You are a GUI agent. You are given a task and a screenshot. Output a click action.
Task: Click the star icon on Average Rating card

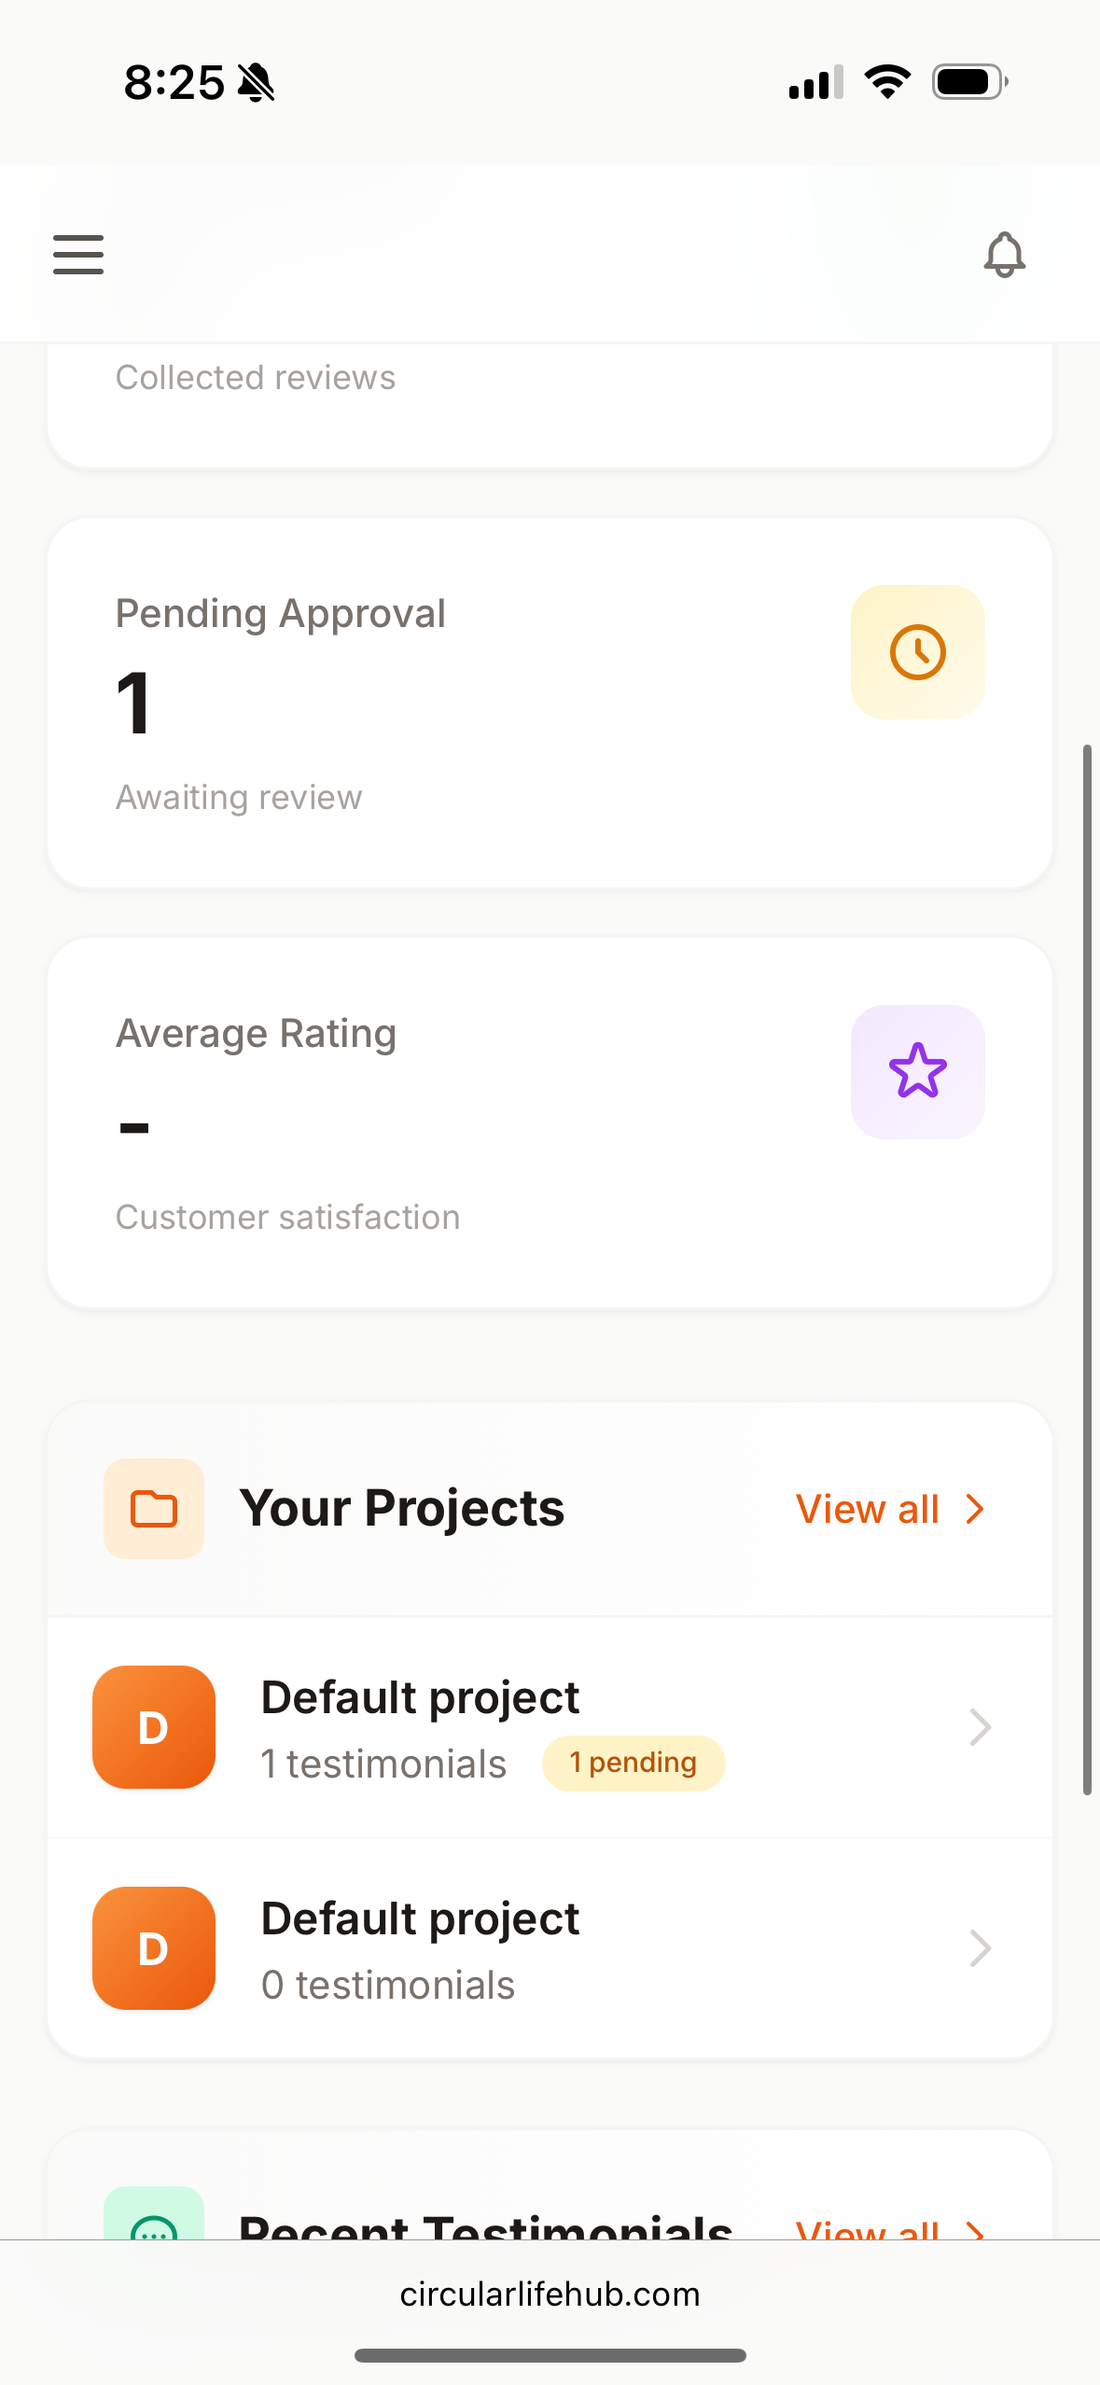pos(917,1071)
